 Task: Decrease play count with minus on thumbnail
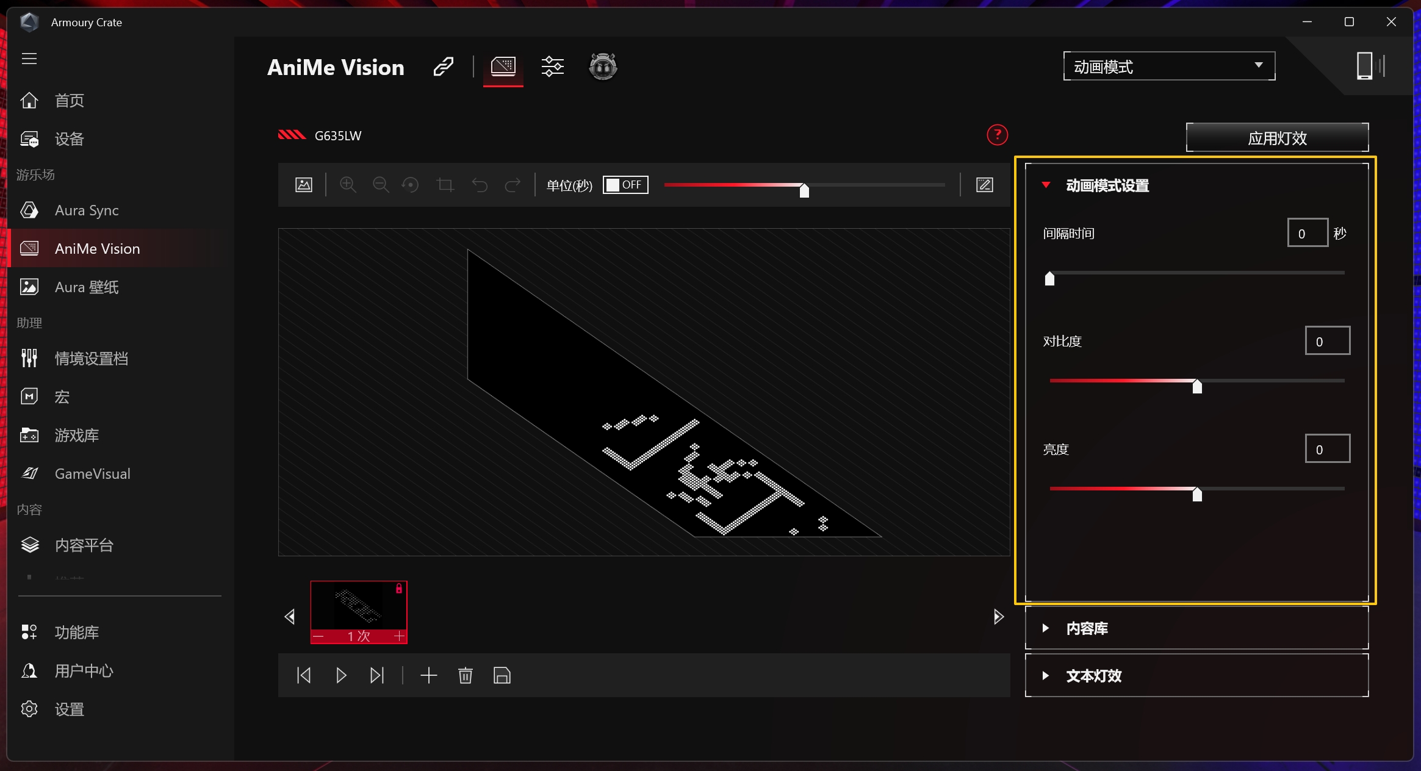pyautogui.click(x=318, y=636)
